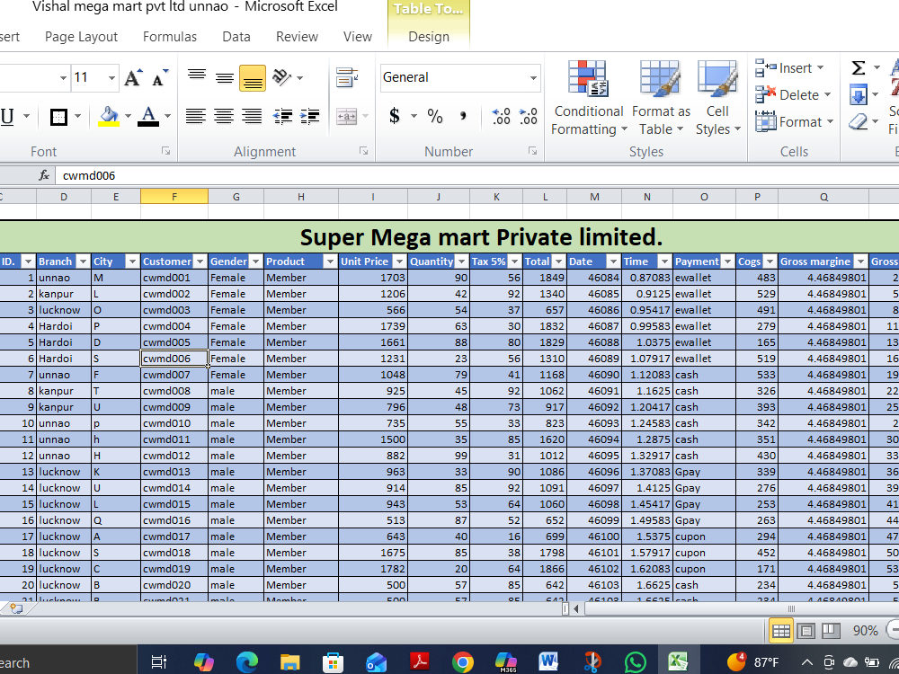The width and height of the screenshot is (899, 674).
Task: Increase font size with Grow Font icon
Action: point(133,77)
